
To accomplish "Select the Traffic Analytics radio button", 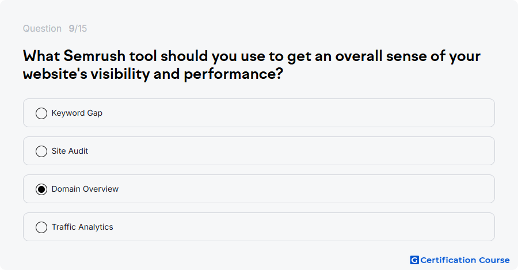I will (41, 227).
